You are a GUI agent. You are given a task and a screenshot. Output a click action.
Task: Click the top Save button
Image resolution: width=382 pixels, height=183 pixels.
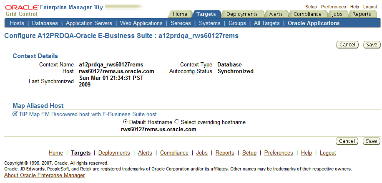[372, 44]
